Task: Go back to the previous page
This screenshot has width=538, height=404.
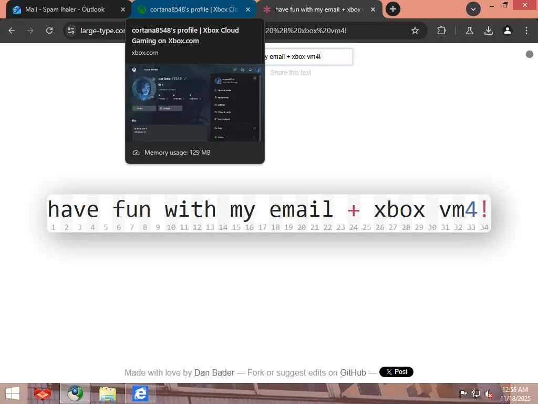Action: [12, 31]
